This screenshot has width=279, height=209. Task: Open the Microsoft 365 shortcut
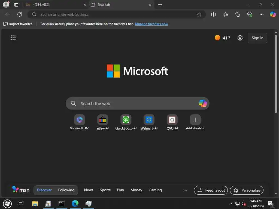click(x=80, y=122)
